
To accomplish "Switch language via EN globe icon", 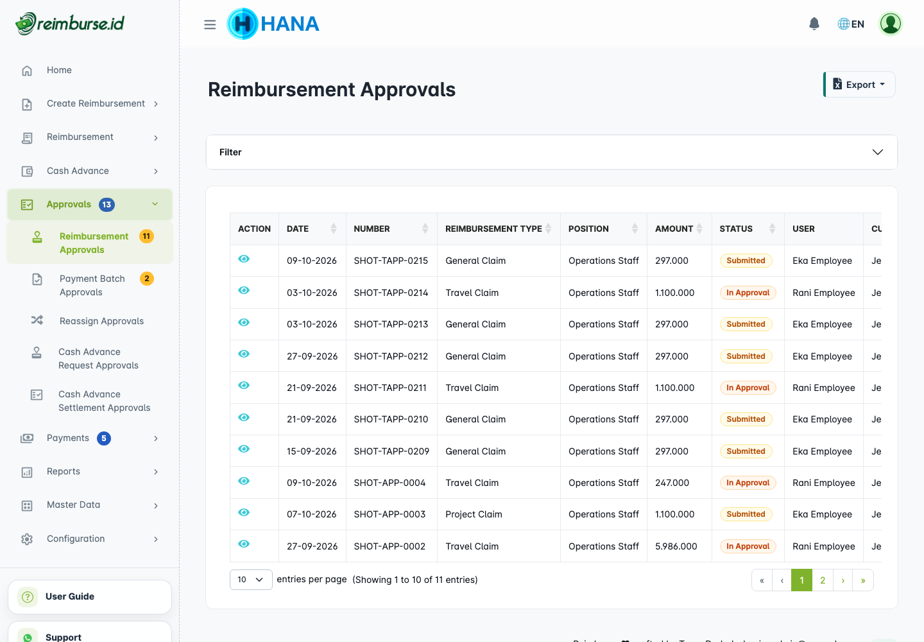I will (x=851, y=24).
